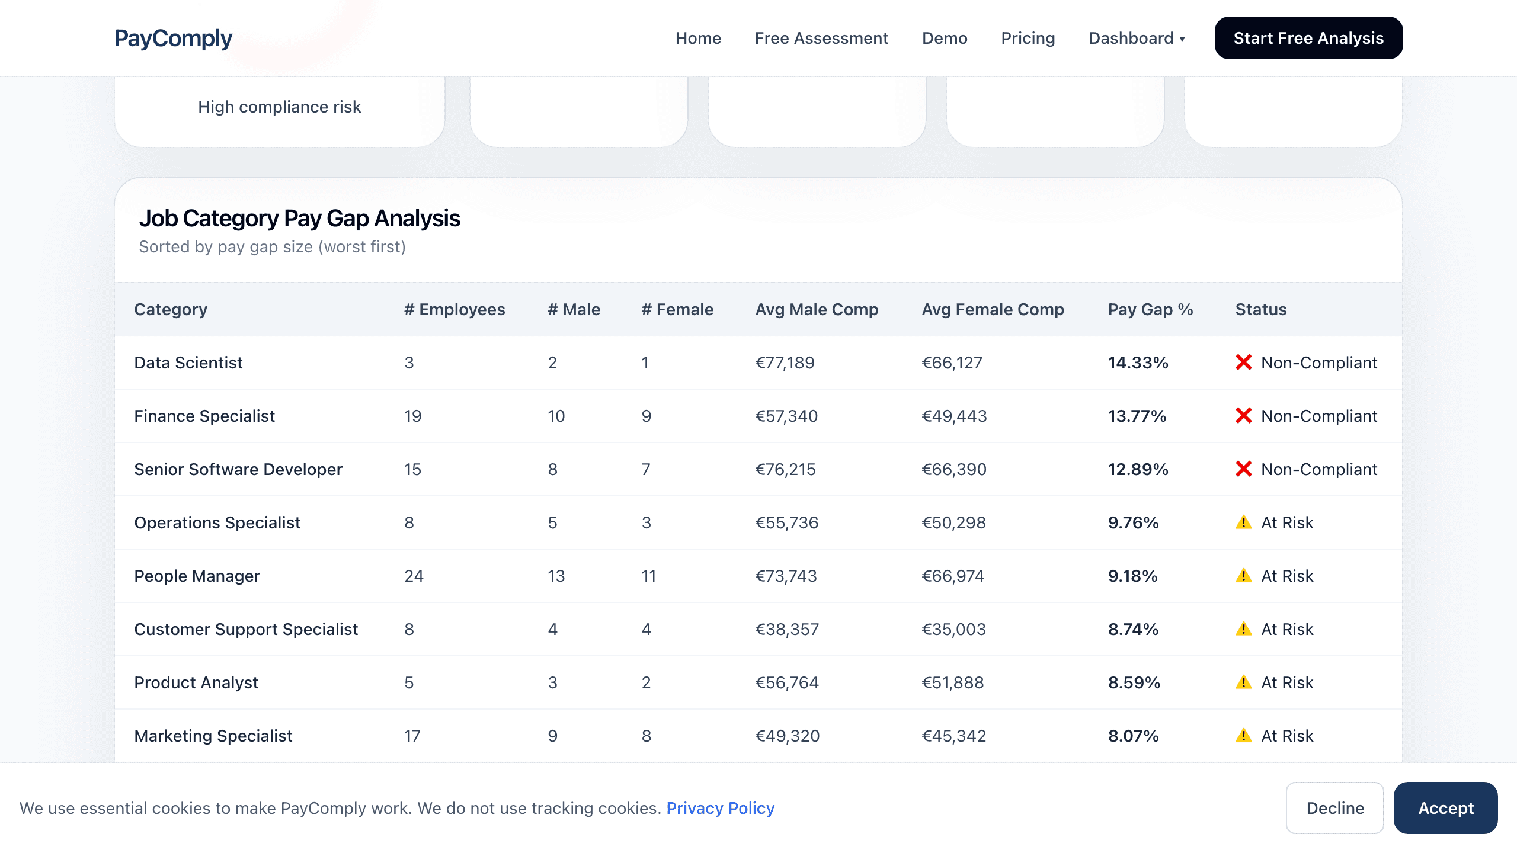Select the High compliance risk card
Image resolution: width=1517 pixels, height=853 pixels.
click(x=280, y=107)
